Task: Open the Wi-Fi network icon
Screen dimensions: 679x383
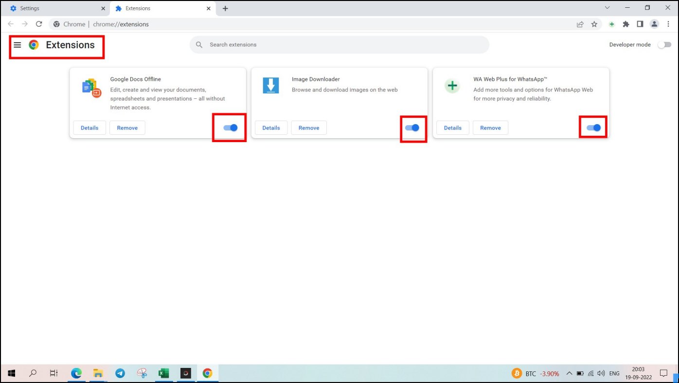Action: [591, 374]
